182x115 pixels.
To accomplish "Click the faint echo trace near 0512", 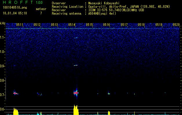I will pyautogui.click(x=39, y=94).
